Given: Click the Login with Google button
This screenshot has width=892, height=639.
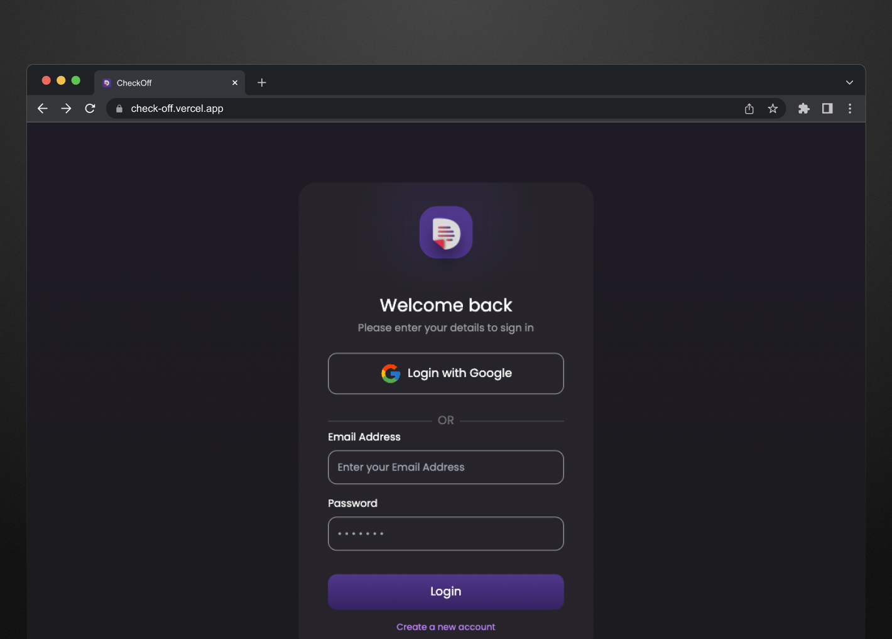Looking at the screenshot, I should 446,373.
